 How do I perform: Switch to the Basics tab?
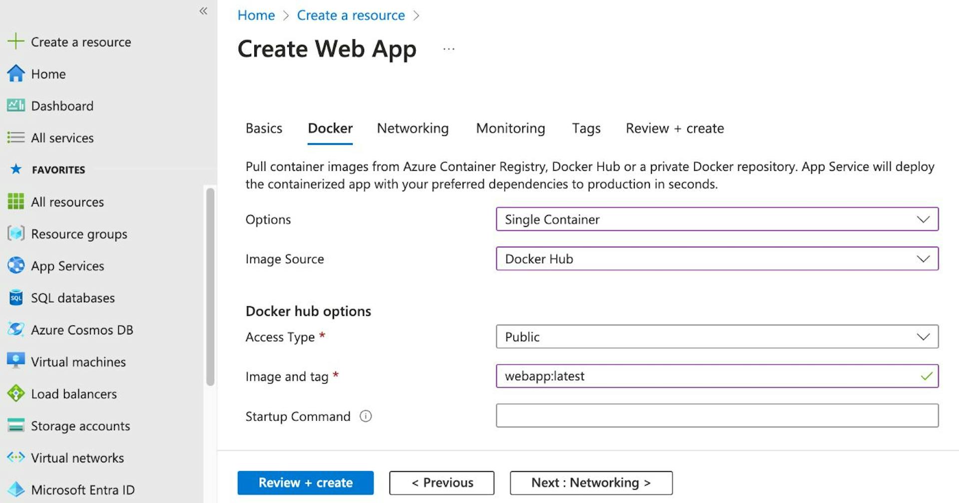click(264, 128)
